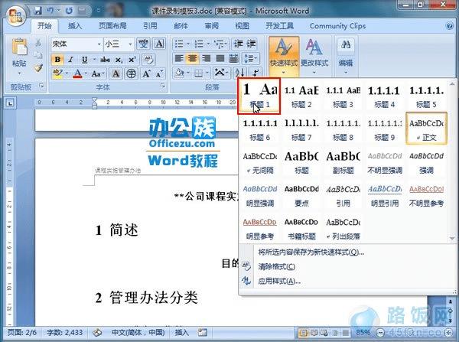Switch to the 引用 tab

[150, 26]
